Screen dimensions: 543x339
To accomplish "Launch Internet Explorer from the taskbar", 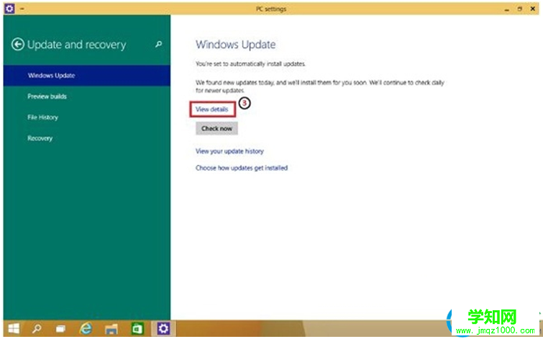I will click(86, 328).
